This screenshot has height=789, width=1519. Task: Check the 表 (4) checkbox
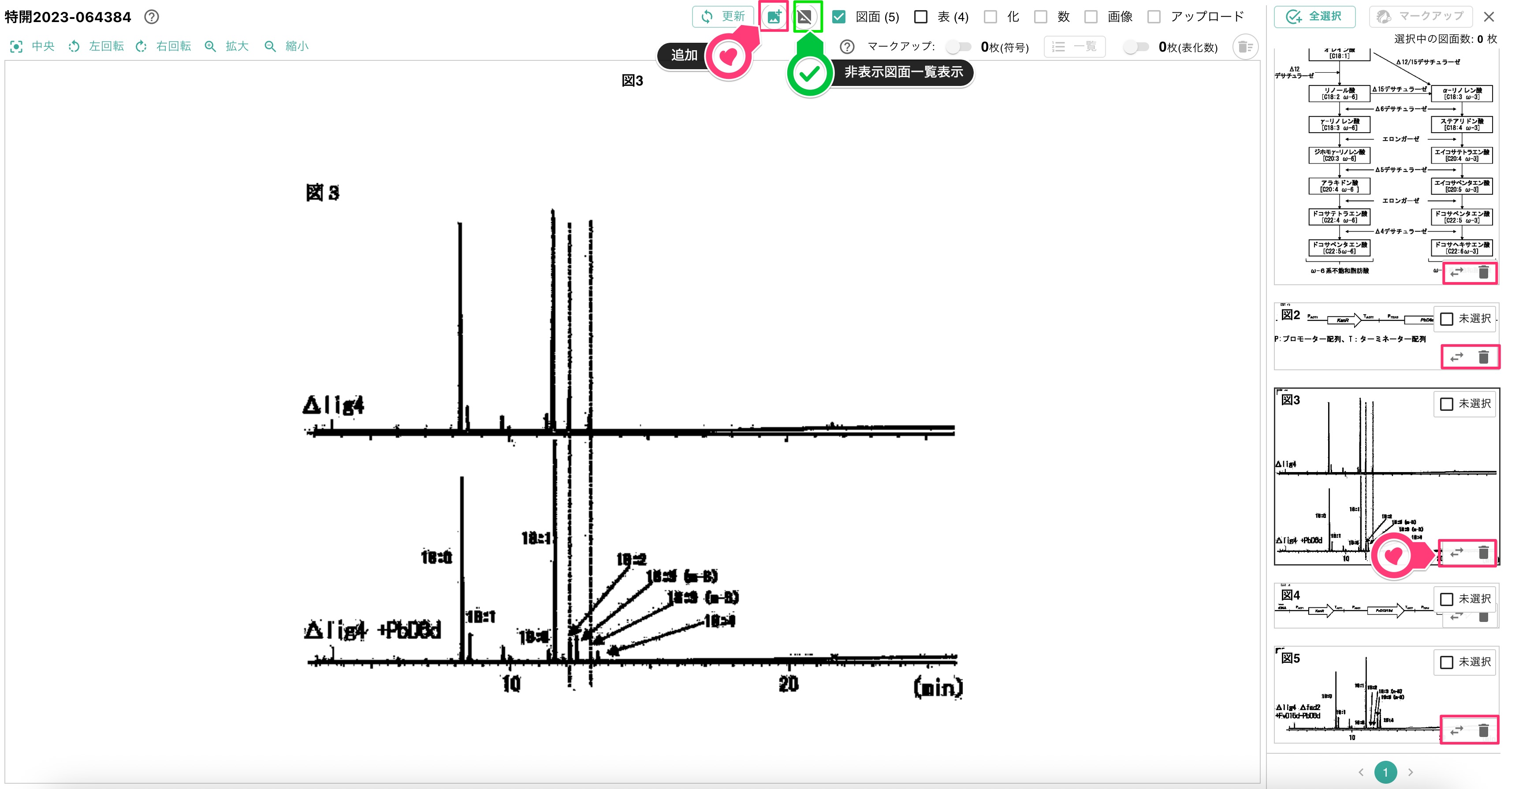click(x=920, y=16)
